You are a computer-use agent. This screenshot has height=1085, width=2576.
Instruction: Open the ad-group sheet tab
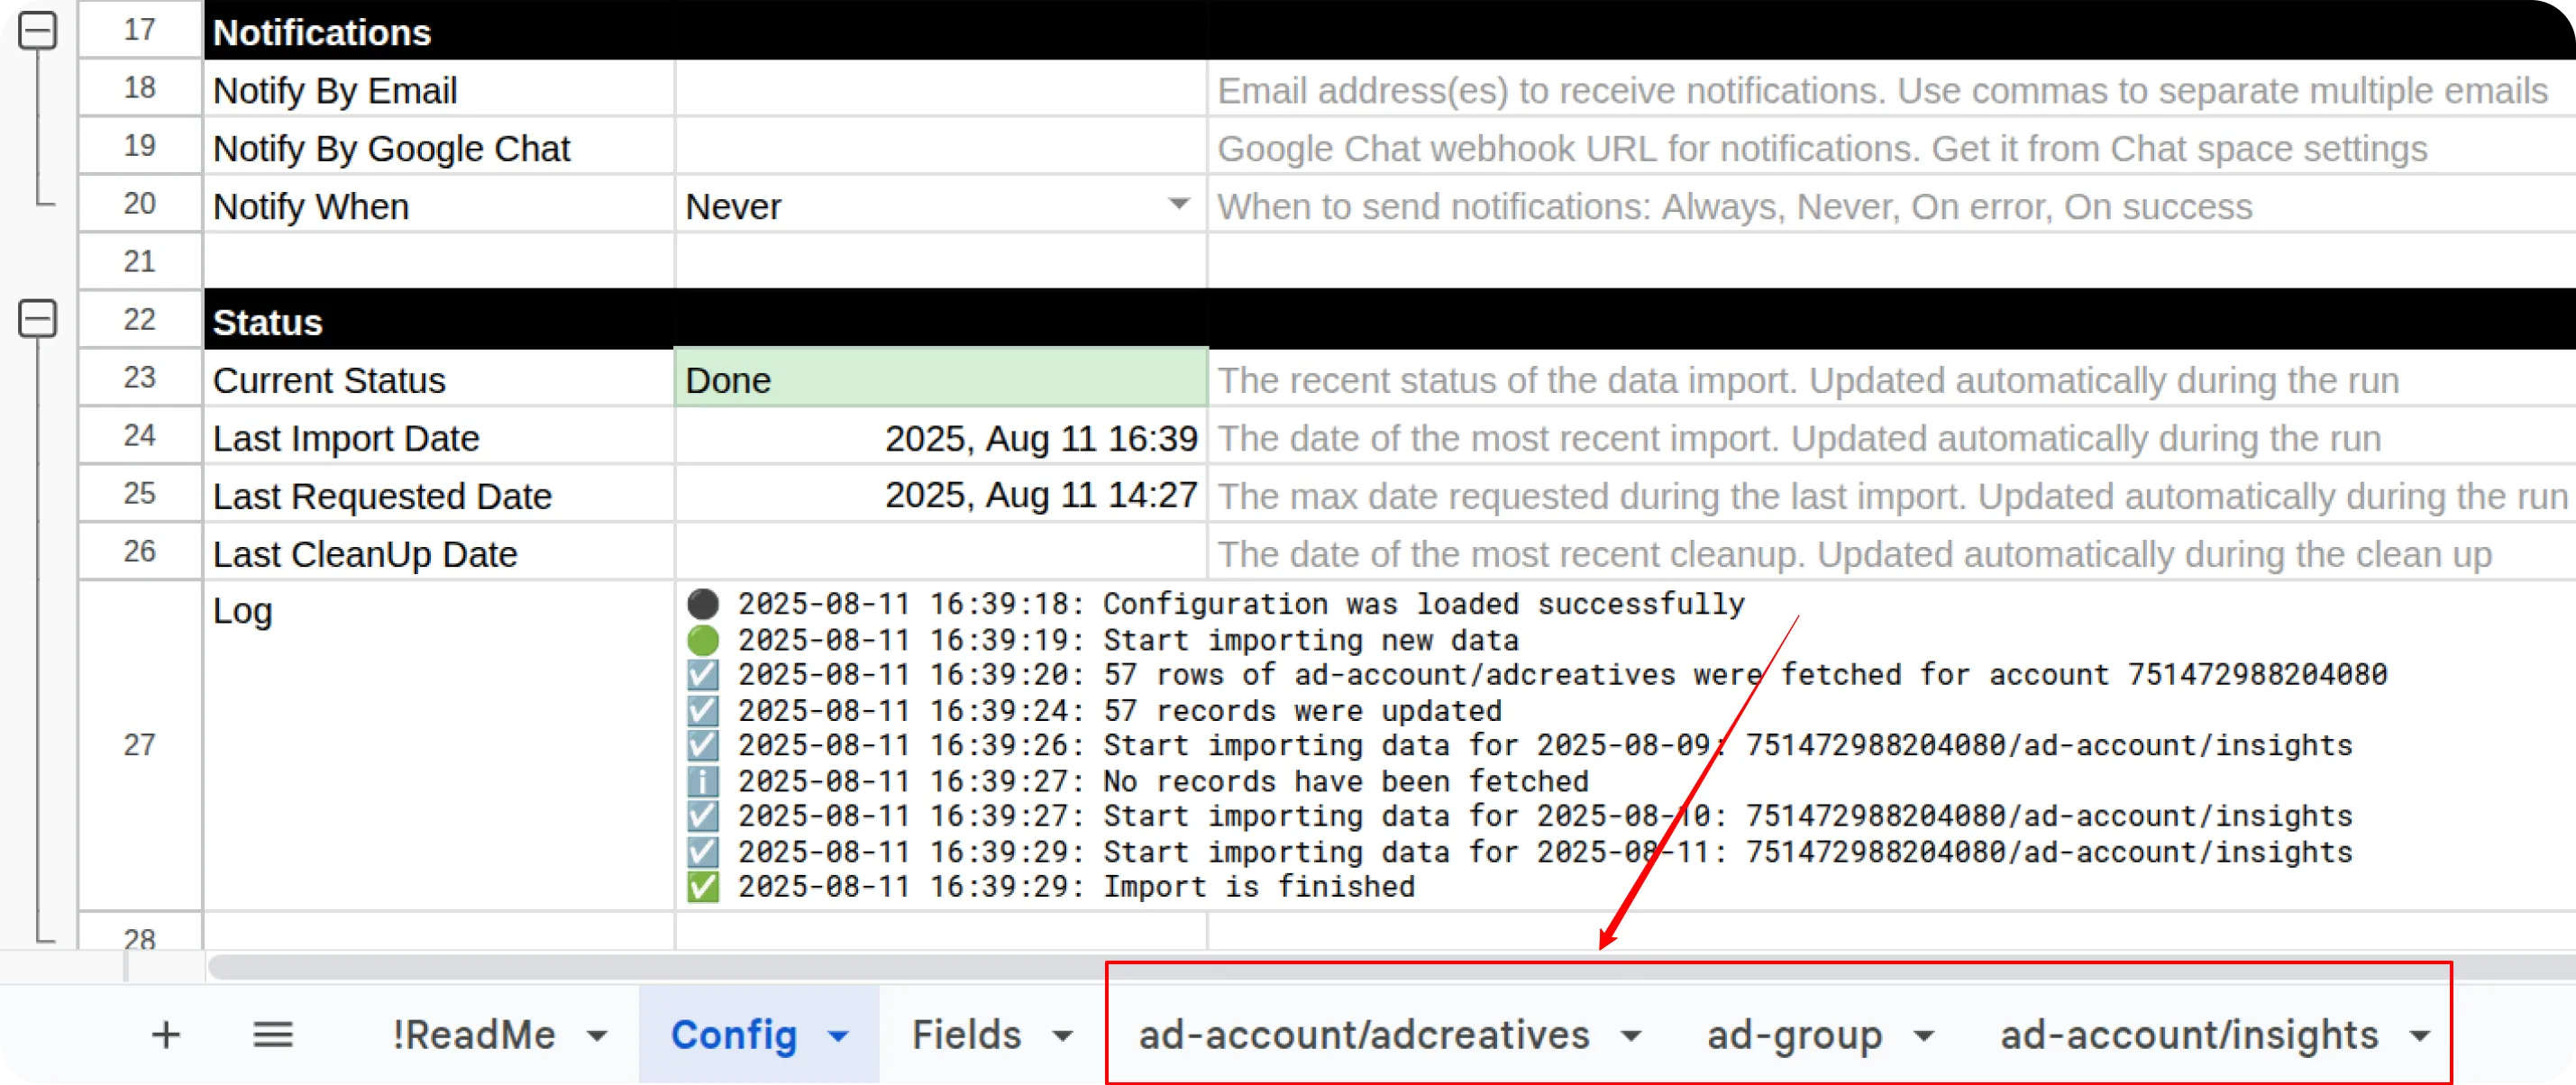[x=1794, y=1035]
